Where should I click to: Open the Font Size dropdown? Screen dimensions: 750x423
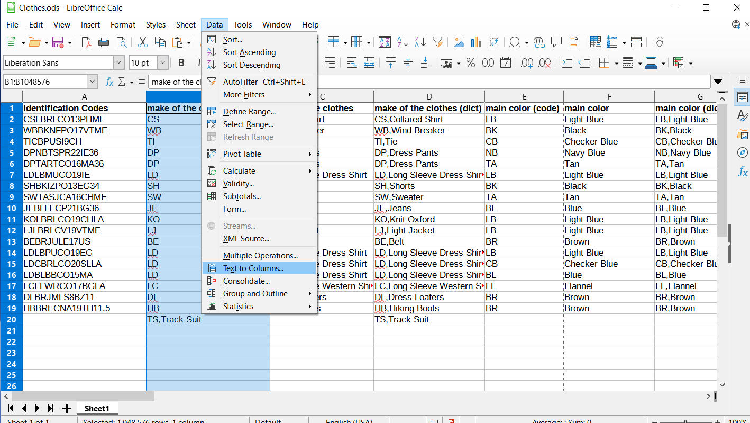163,63
